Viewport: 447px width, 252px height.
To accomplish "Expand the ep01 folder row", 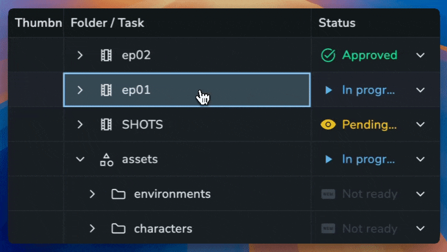I will pos(80,90).
